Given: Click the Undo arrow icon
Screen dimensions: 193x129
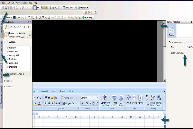Looking at the screenshot, I should pyautogui.click(x=27, y=8).
